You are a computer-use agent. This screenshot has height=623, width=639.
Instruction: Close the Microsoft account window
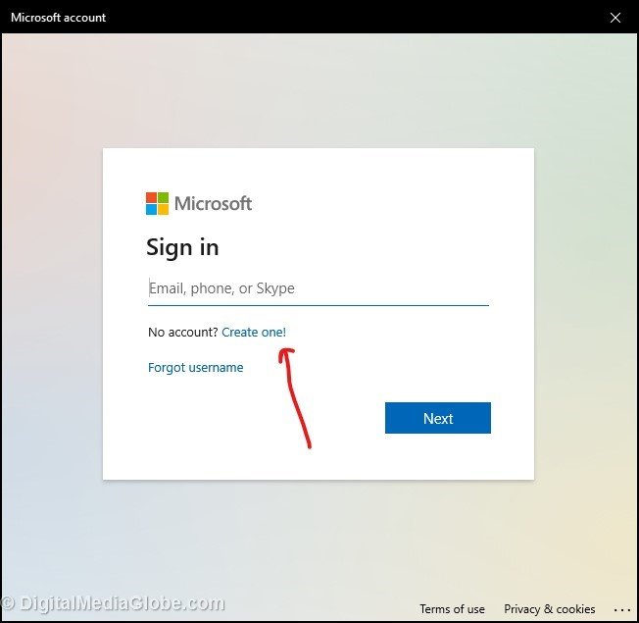click(615, 18)
